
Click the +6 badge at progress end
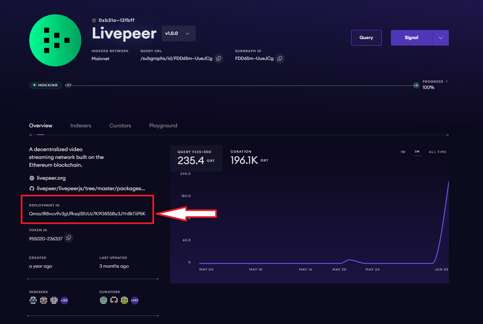pos(416,85)
